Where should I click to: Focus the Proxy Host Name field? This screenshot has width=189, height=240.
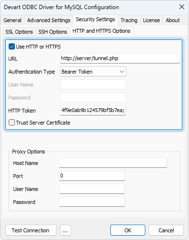[113, 163]
